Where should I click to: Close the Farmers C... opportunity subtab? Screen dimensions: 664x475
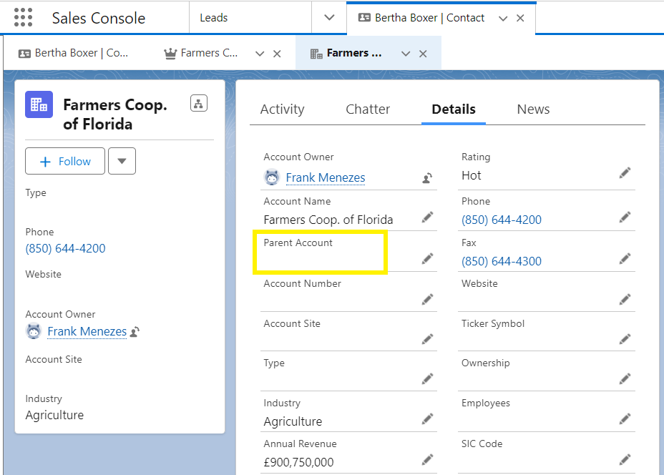[x=277, y=54]
